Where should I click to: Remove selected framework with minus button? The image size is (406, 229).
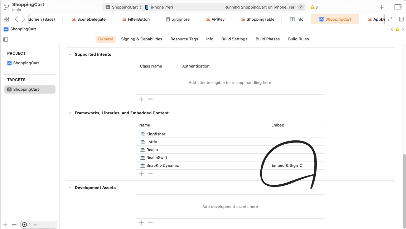150,174
